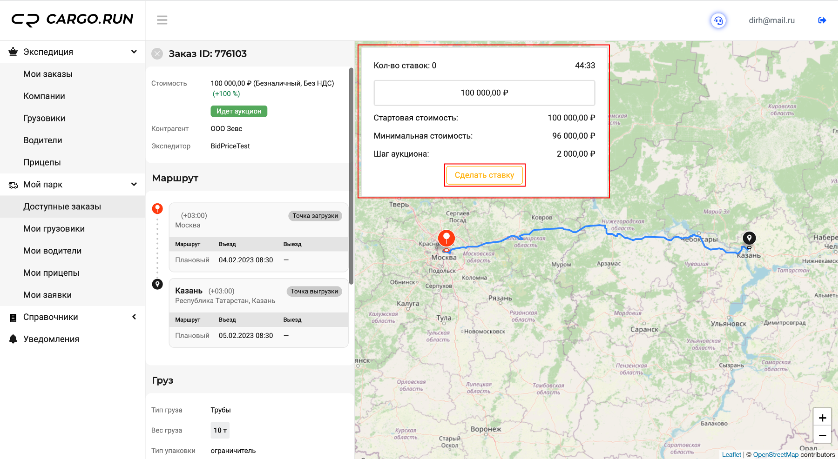
Task: Expand the Справочники section chevron
Action: click(134, 317)
